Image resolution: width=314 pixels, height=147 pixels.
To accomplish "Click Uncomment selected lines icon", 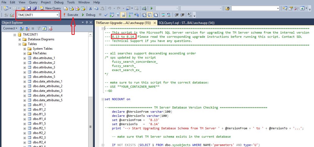I will [x=169, y=15].
